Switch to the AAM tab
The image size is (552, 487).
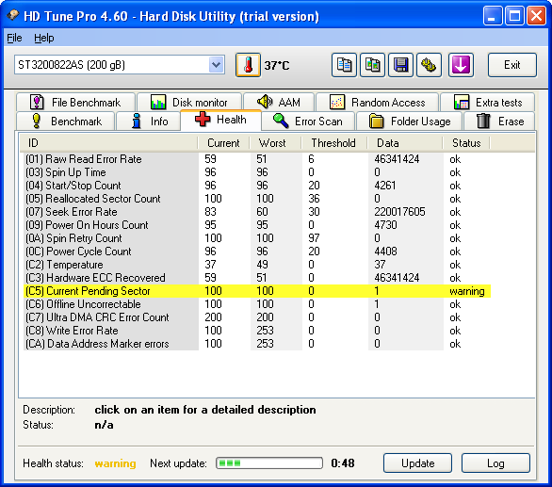pyautogui.click(x=279, y=102)
